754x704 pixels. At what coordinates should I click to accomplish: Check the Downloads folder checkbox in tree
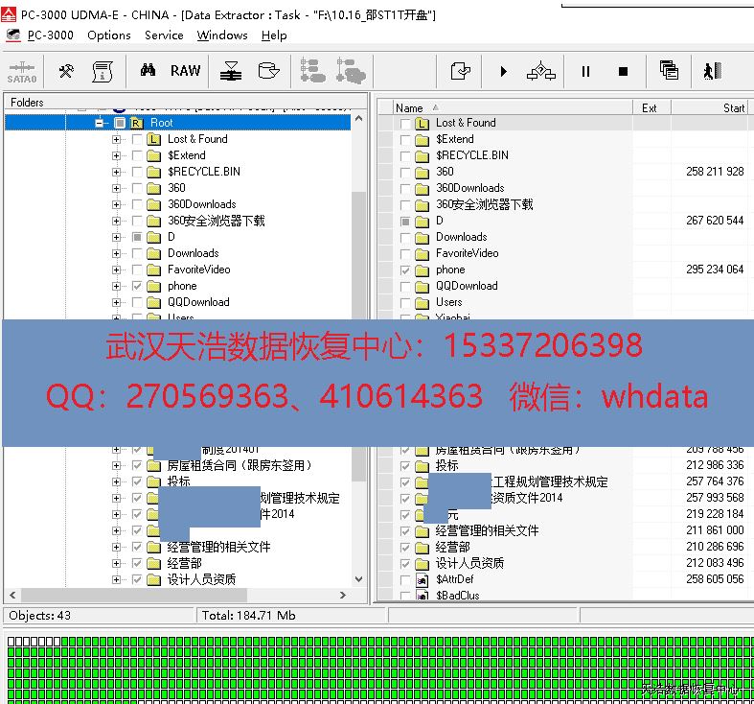[x=137, y=253]
